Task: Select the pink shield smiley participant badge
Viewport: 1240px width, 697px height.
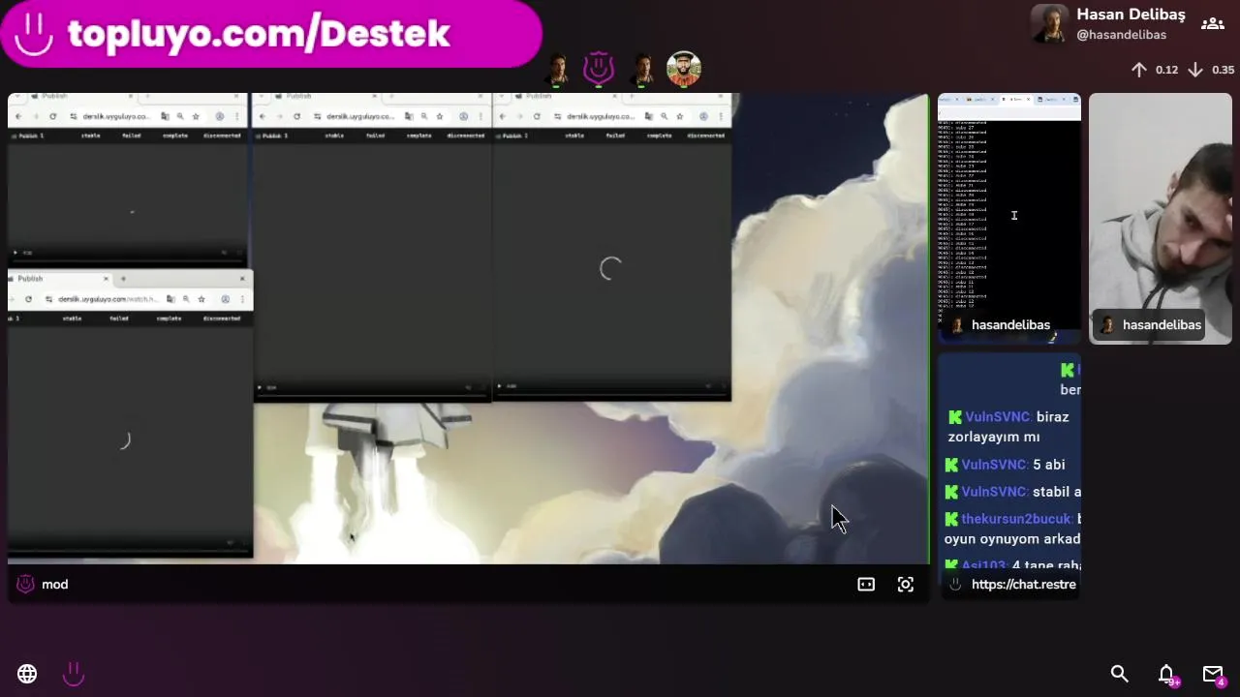Action: (599, 69)
